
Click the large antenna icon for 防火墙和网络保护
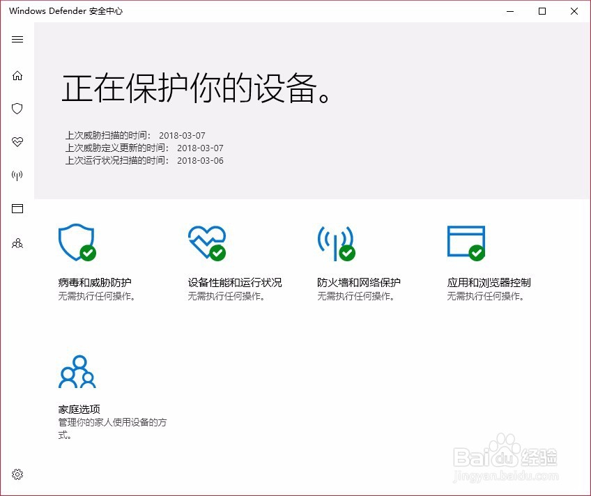[x=336, y=243]
